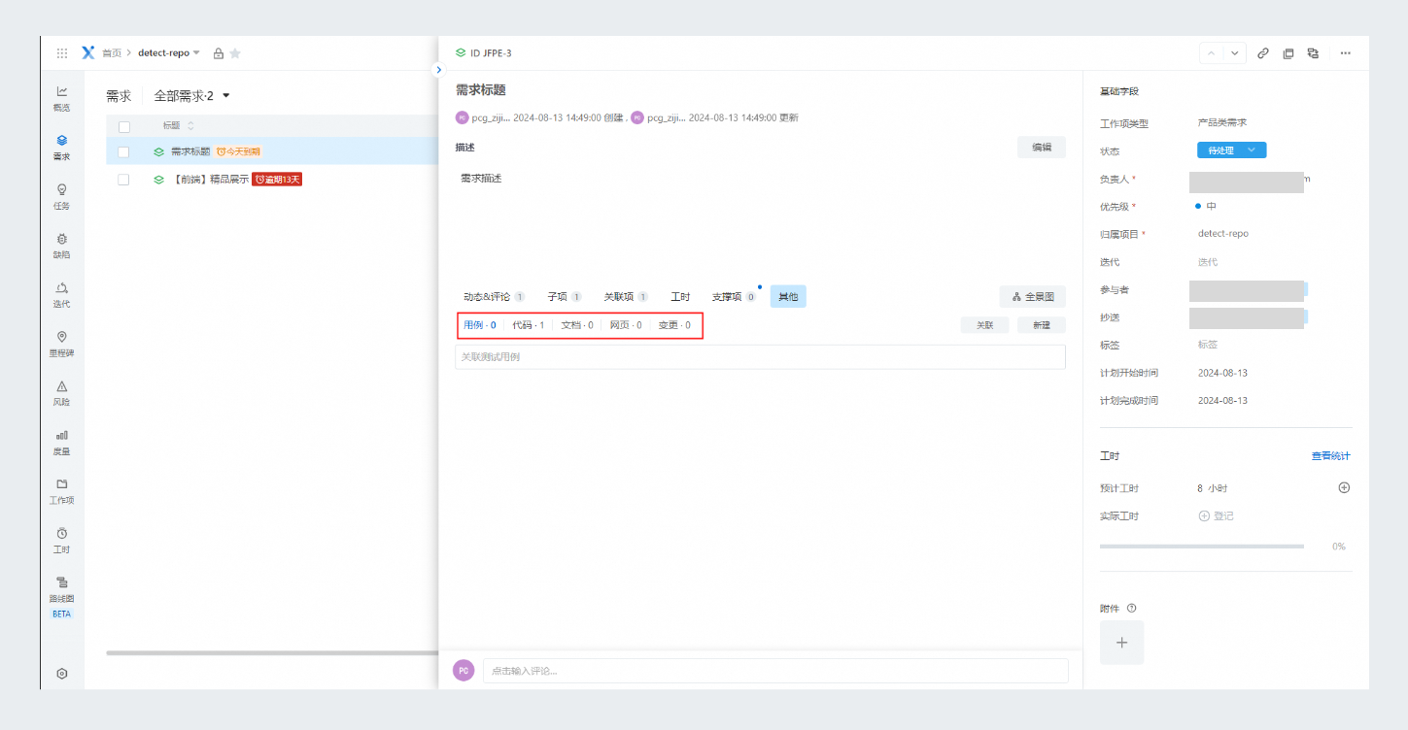The image size is (1408, 730).
Task: Click the 关联 button
Action: point(984,325)
